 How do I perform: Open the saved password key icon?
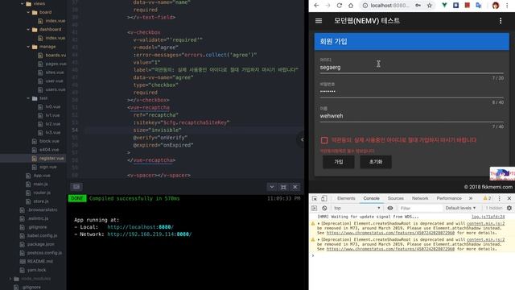click(x=418, y=6)
